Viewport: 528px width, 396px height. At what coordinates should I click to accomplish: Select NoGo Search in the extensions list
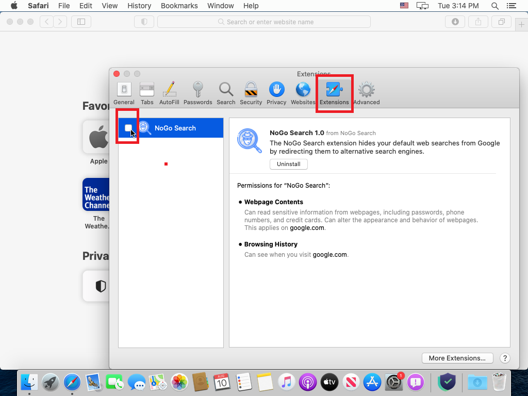[171, 128]
